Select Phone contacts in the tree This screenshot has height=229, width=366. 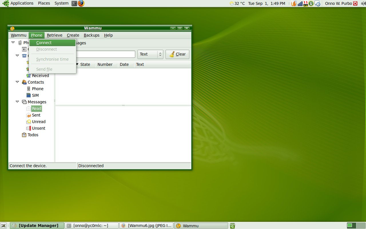click(x=37, y=89)
